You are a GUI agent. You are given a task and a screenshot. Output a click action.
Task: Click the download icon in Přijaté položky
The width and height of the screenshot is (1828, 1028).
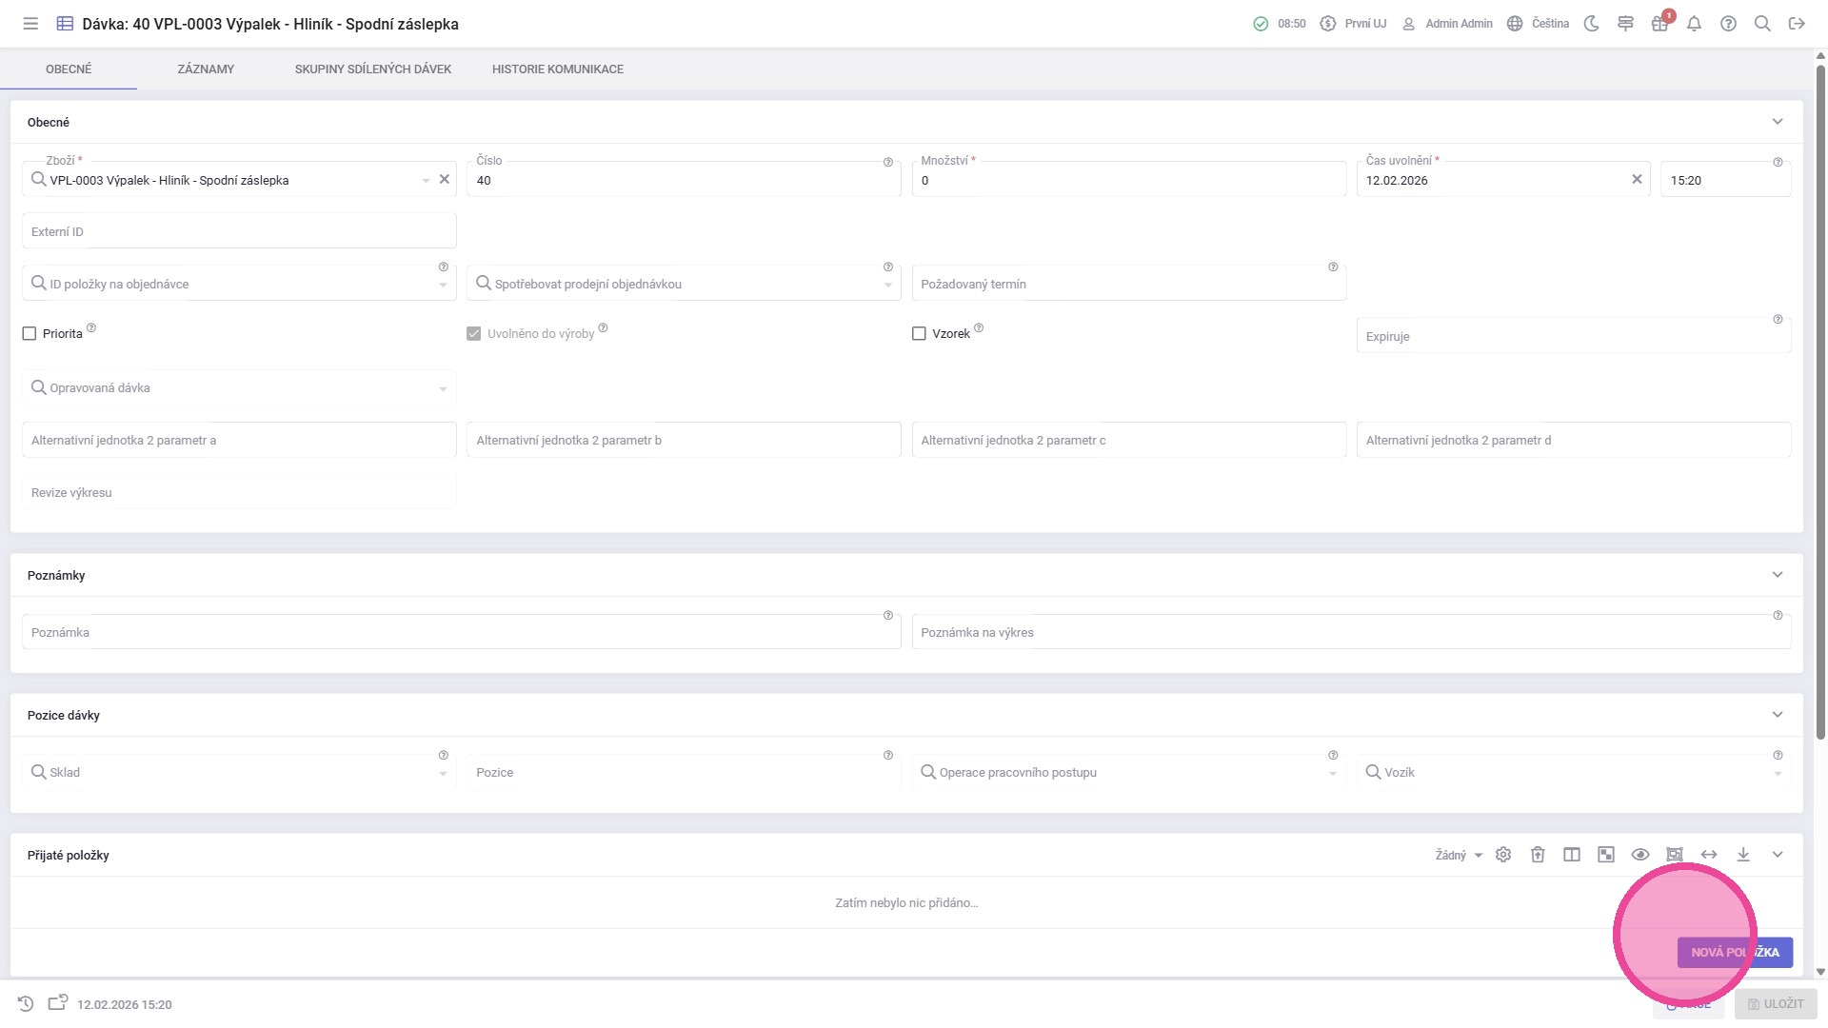(x=1743, y=855)
